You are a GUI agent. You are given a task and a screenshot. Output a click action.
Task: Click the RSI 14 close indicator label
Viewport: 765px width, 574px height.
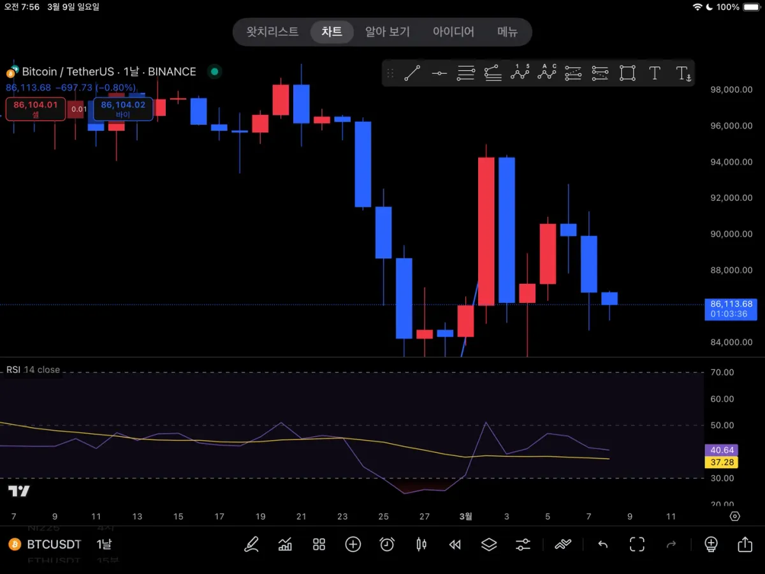point(33,370)
